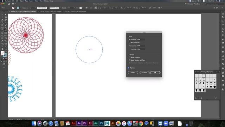Click the Vertical scale percentage field
225x127 pixels.
pyautogui.click(x=141, y=49)
